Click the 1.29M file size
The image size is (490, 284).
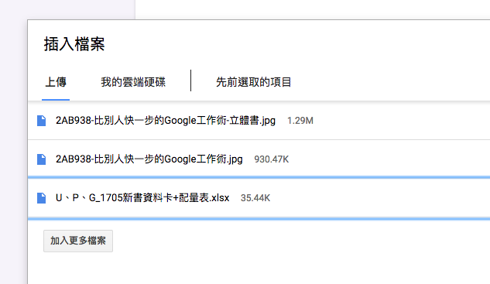coord(300,121)
